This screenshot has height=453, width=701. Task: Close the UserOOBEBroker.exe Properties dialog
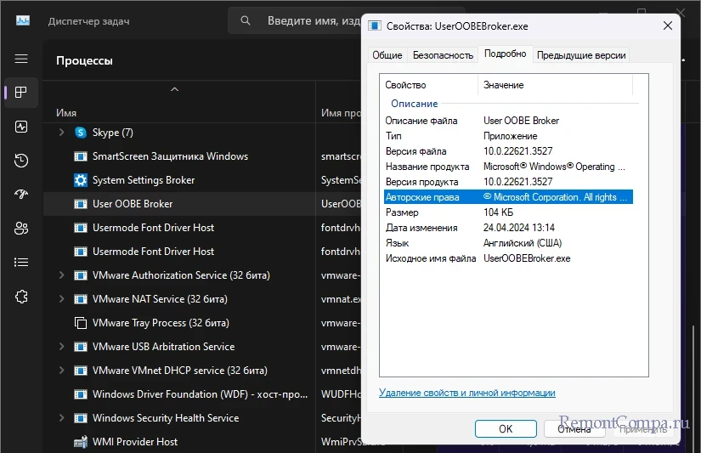(668, 26)
